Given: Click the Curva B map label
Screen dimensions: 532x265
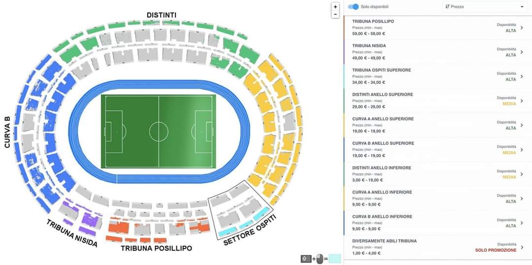Looking at the screenshot, I should pos(7,132).
